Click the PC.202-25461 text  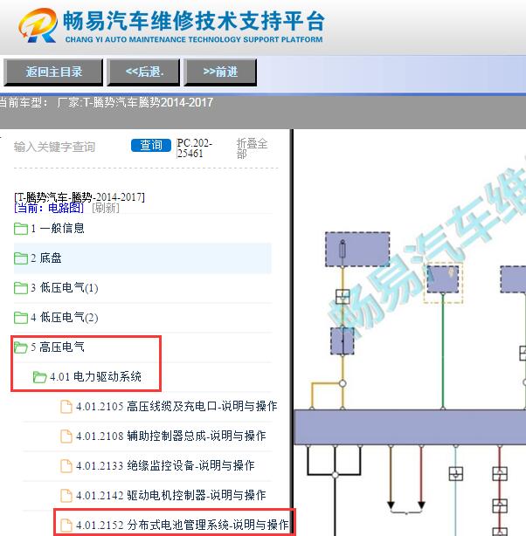194,148
